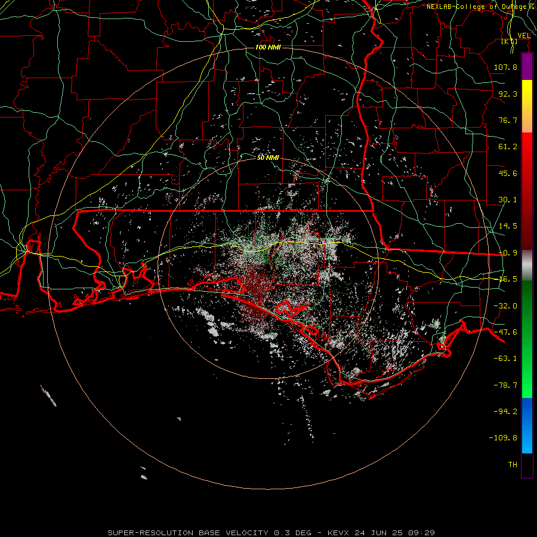Click the black TH segment of the color bar
The width and height of the screenshot is (537, 537).
pyautogui.click(x=527, y=465)
